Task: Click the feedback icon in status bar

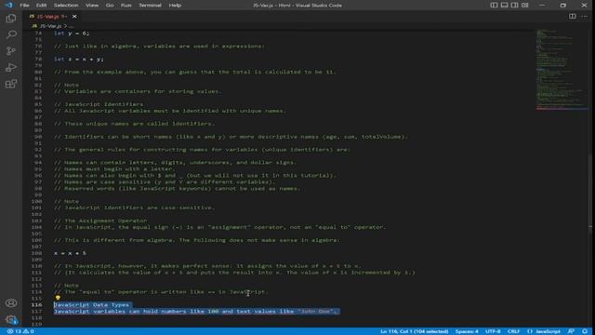Action: (x=571, y=331)
